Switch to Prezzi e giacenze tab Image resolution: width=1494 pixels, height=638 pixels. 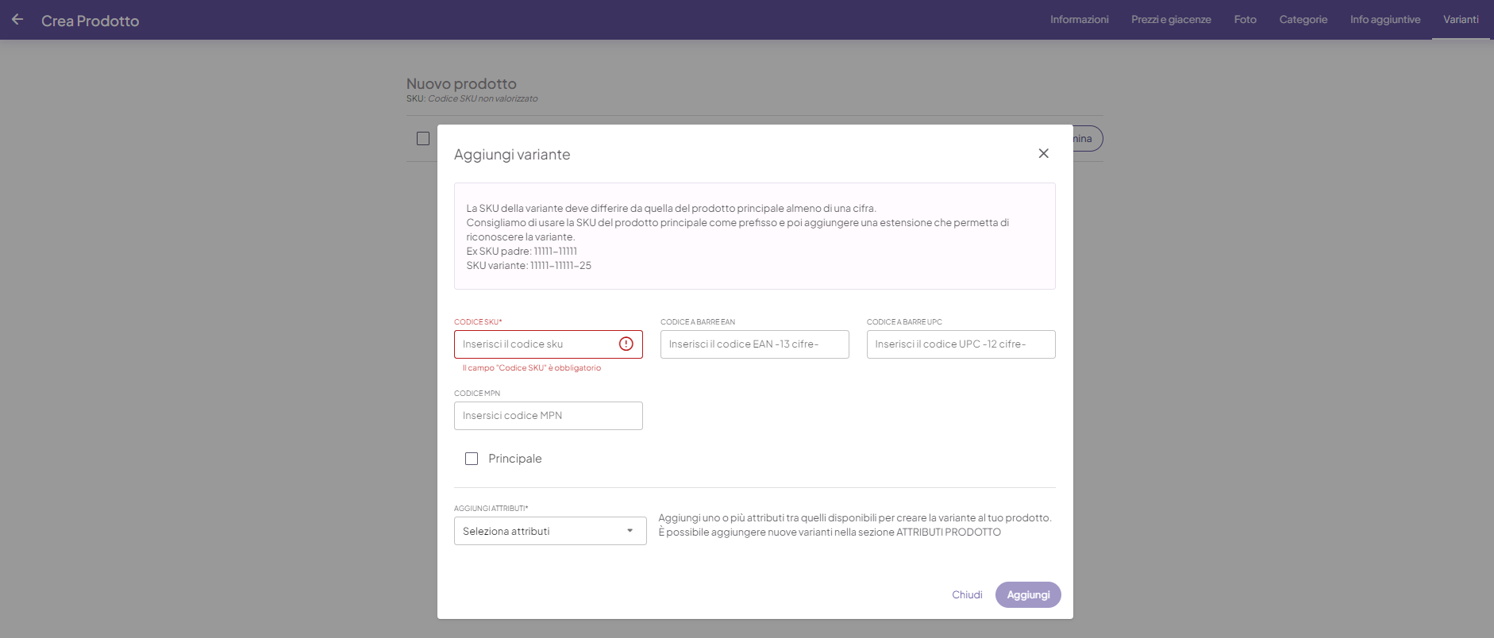click(x=1171, y=20)
